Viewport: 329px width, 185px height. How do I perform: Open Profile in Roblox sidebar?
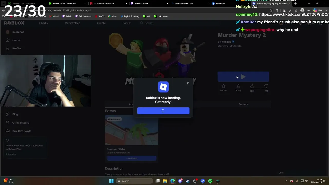click(x=16, y=48)
